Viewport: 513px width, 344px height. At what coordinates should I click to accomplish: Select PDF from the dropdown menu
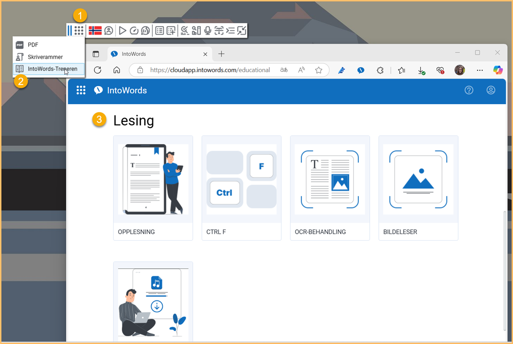pyautogui.click(x=49, y=45)
